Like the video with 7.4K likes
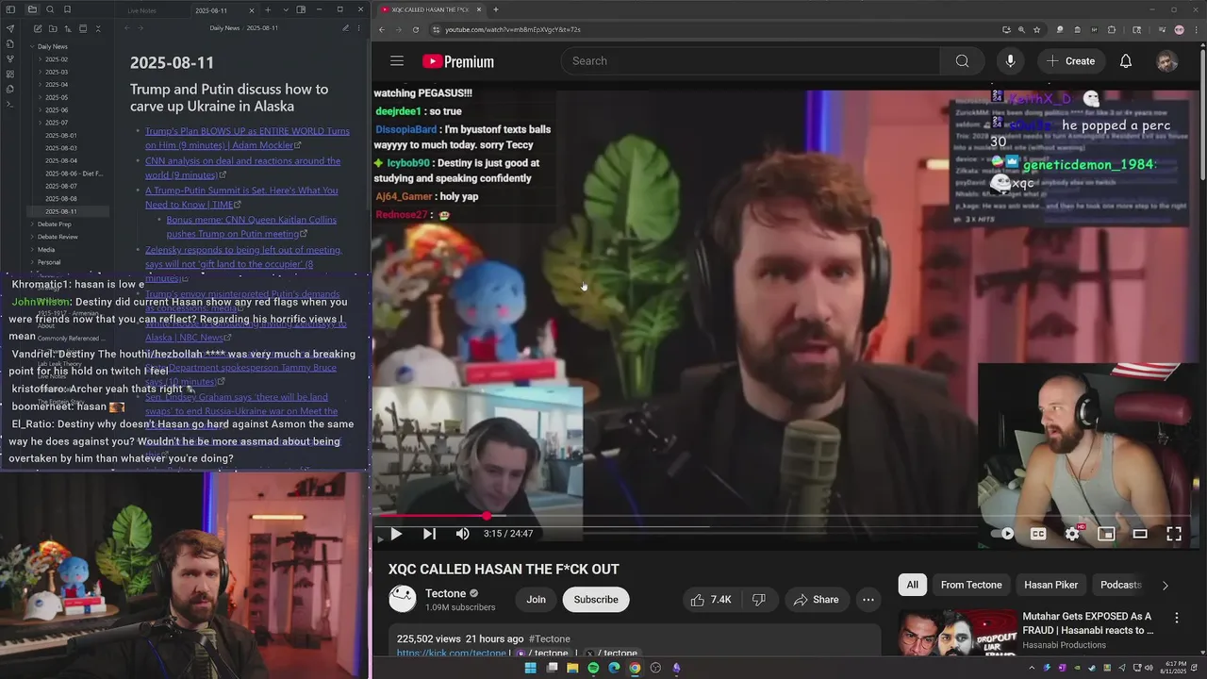 click(710, 600)
